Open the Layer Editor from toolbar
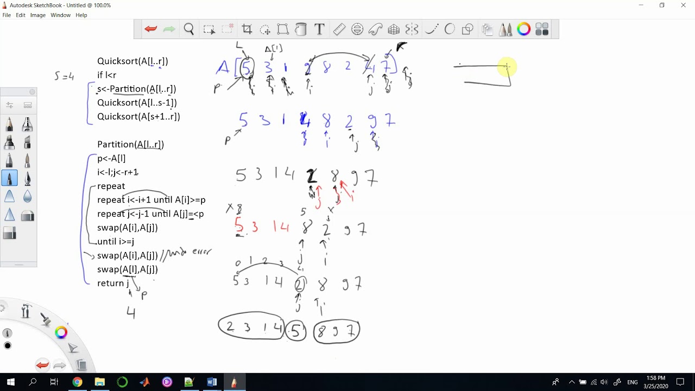This screenshot has width=695, height=391. click(x=487, y=29)
